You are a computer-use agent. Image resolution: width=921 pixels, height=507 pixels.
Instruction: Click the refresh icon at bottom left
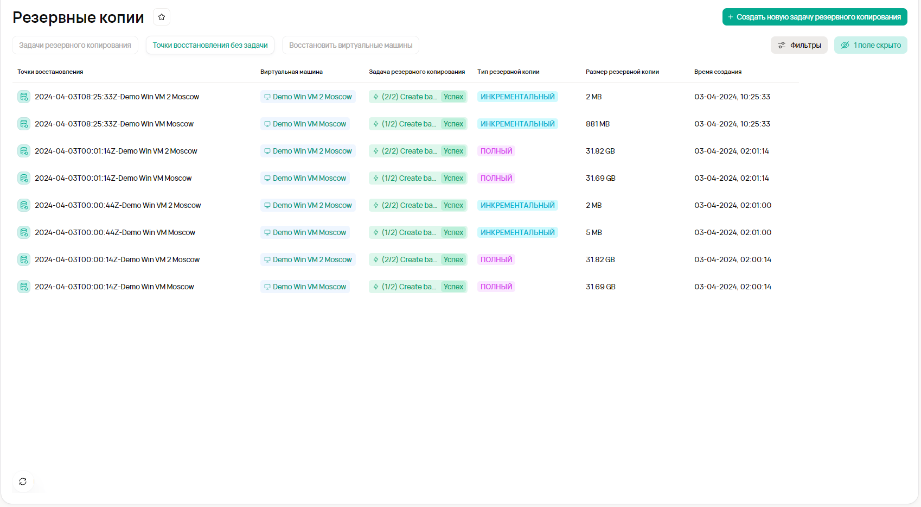23,481
